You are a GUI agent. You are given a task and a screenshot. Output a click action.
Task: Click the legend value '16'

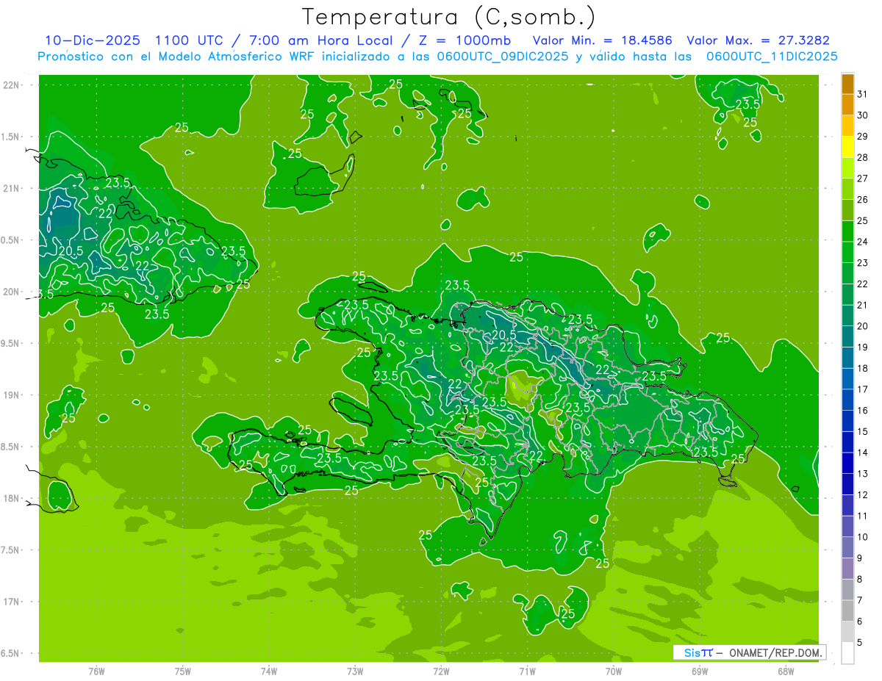863,411
